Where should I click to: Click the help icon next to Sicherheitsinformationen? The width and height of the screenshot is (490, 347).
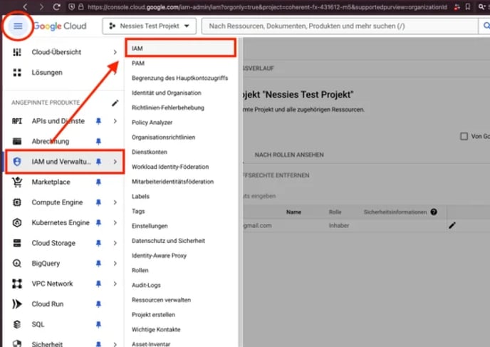pyautogui.click(x=433, y=212)
